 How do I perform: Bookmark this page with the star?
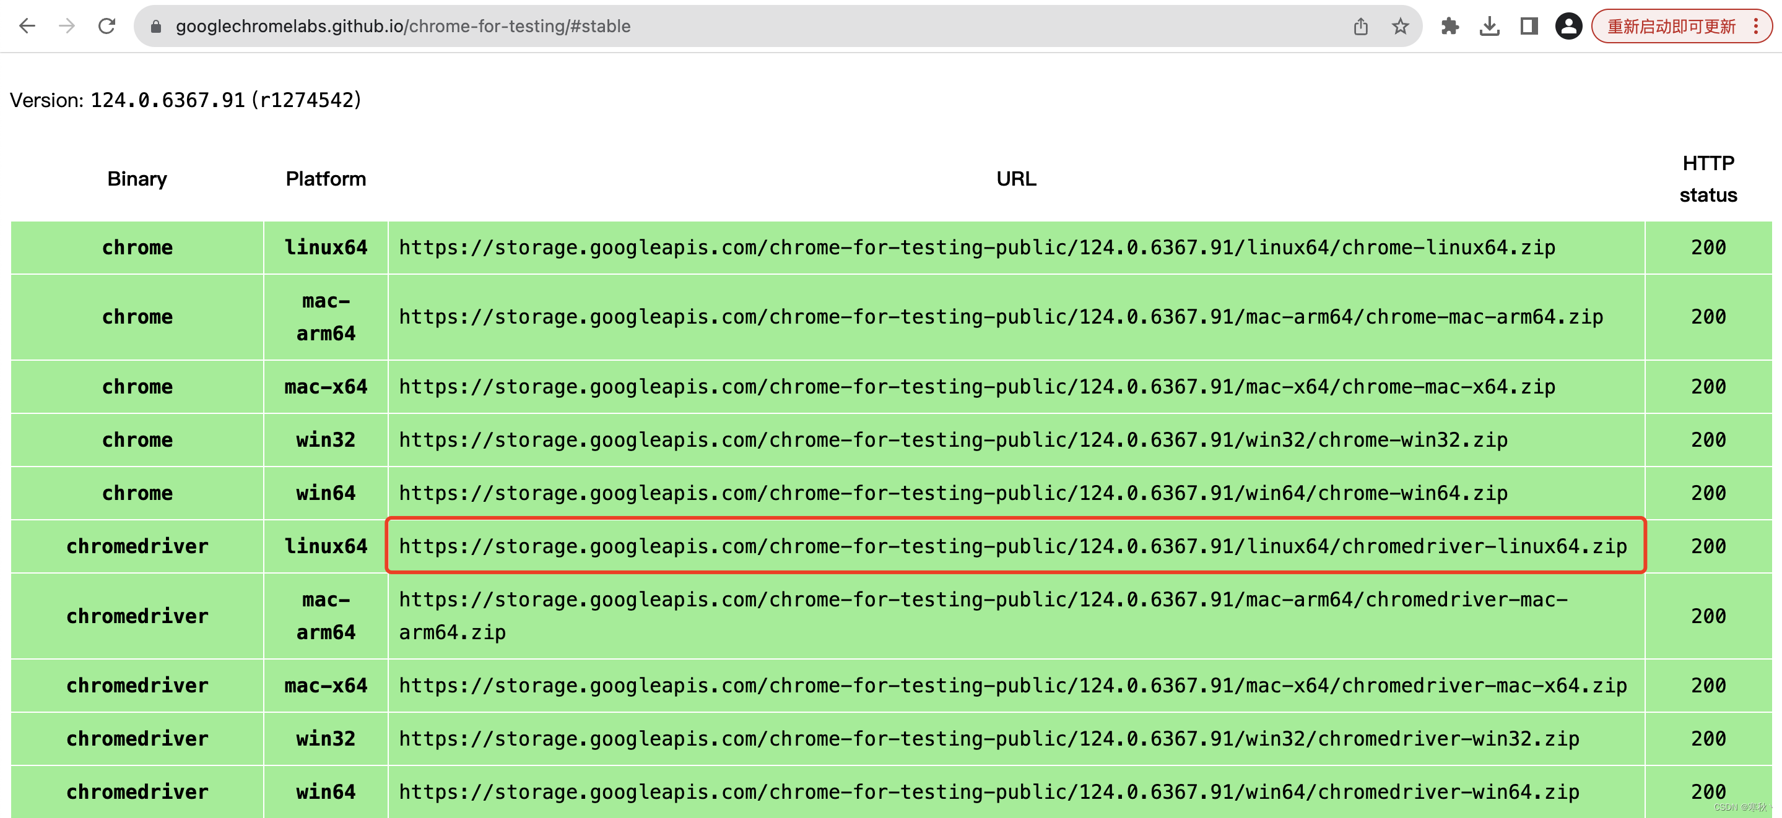1400,26
